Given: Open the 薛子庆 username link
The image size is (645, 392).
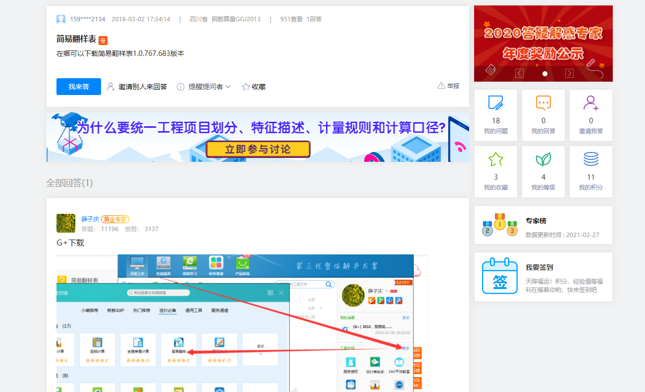Looking at the screenshot, I should [90, 219].
